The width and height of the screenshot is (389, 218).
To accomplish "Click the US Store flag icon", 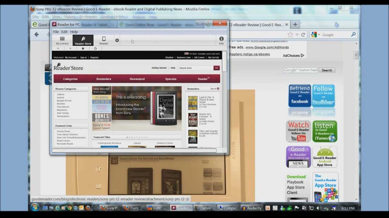I will [186, 54].
